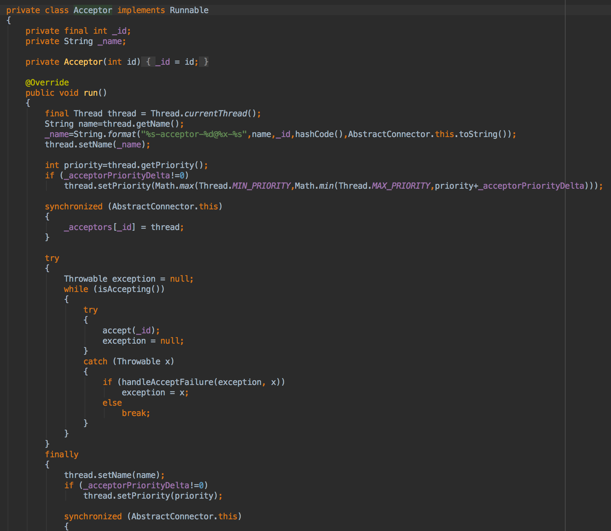Click the exception = x assignment
Image resolution: width=611 pixels, height=531 pixels.
(155, 393)
